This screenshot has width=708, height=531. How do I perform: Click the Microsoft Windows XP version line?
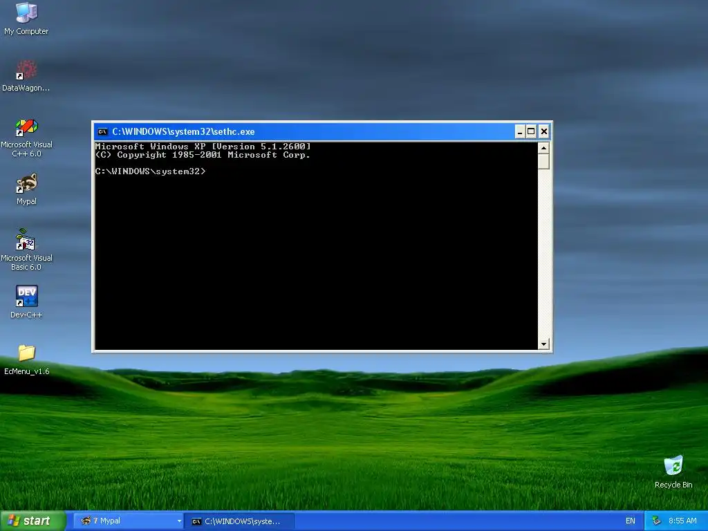click(x=203, y=147)
